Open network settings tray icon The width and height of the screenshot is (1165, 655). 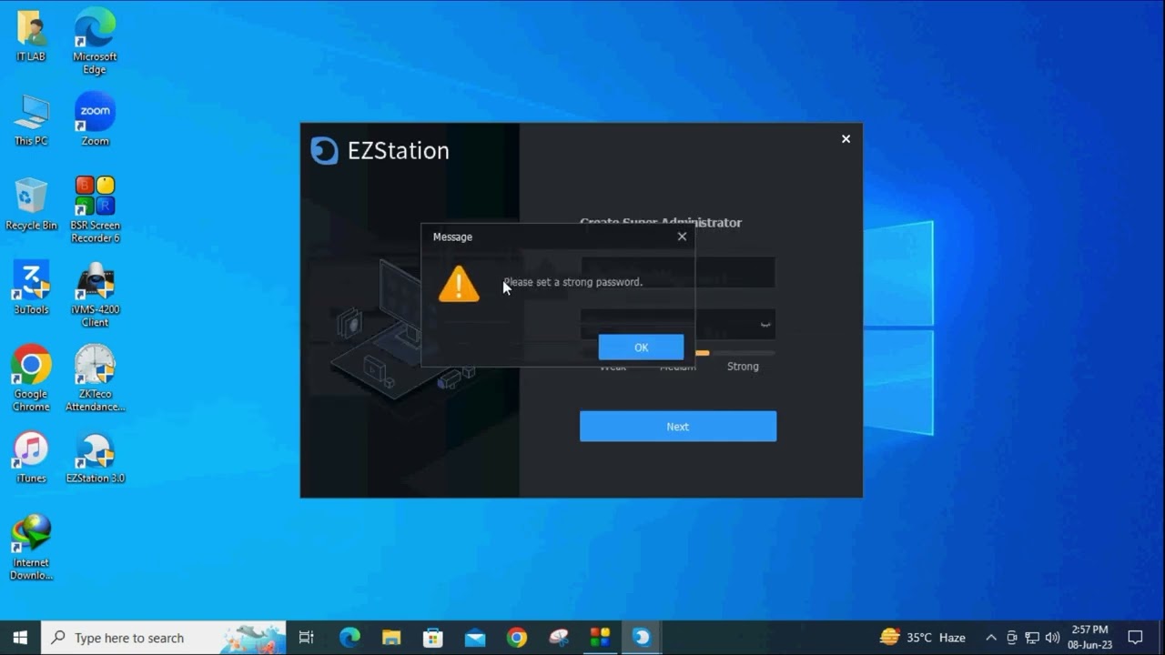pos(1032,638)
